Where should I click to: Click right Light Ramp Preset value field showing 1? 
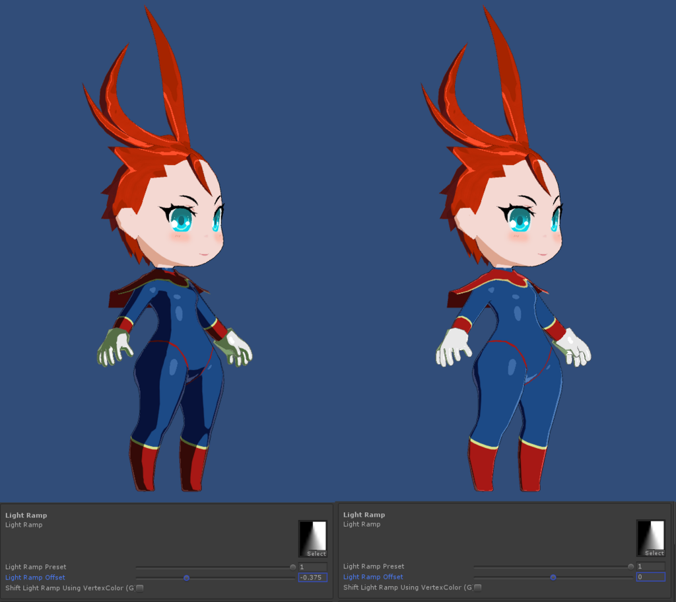650,566
